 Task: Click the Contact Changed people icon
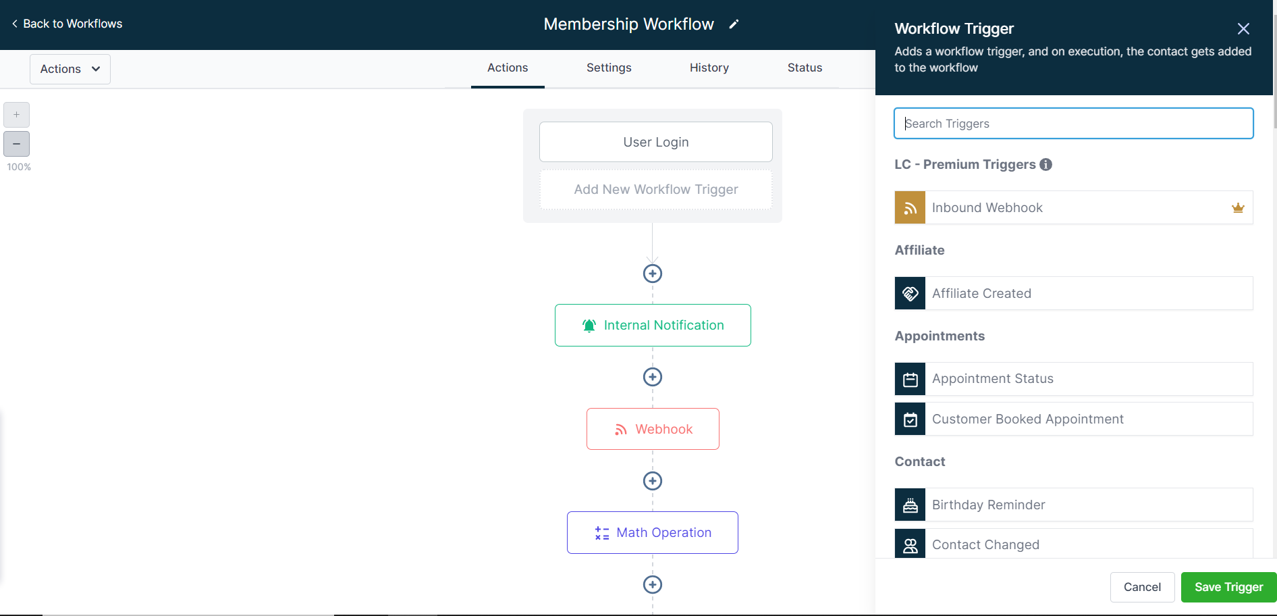(x=910, y=544)
